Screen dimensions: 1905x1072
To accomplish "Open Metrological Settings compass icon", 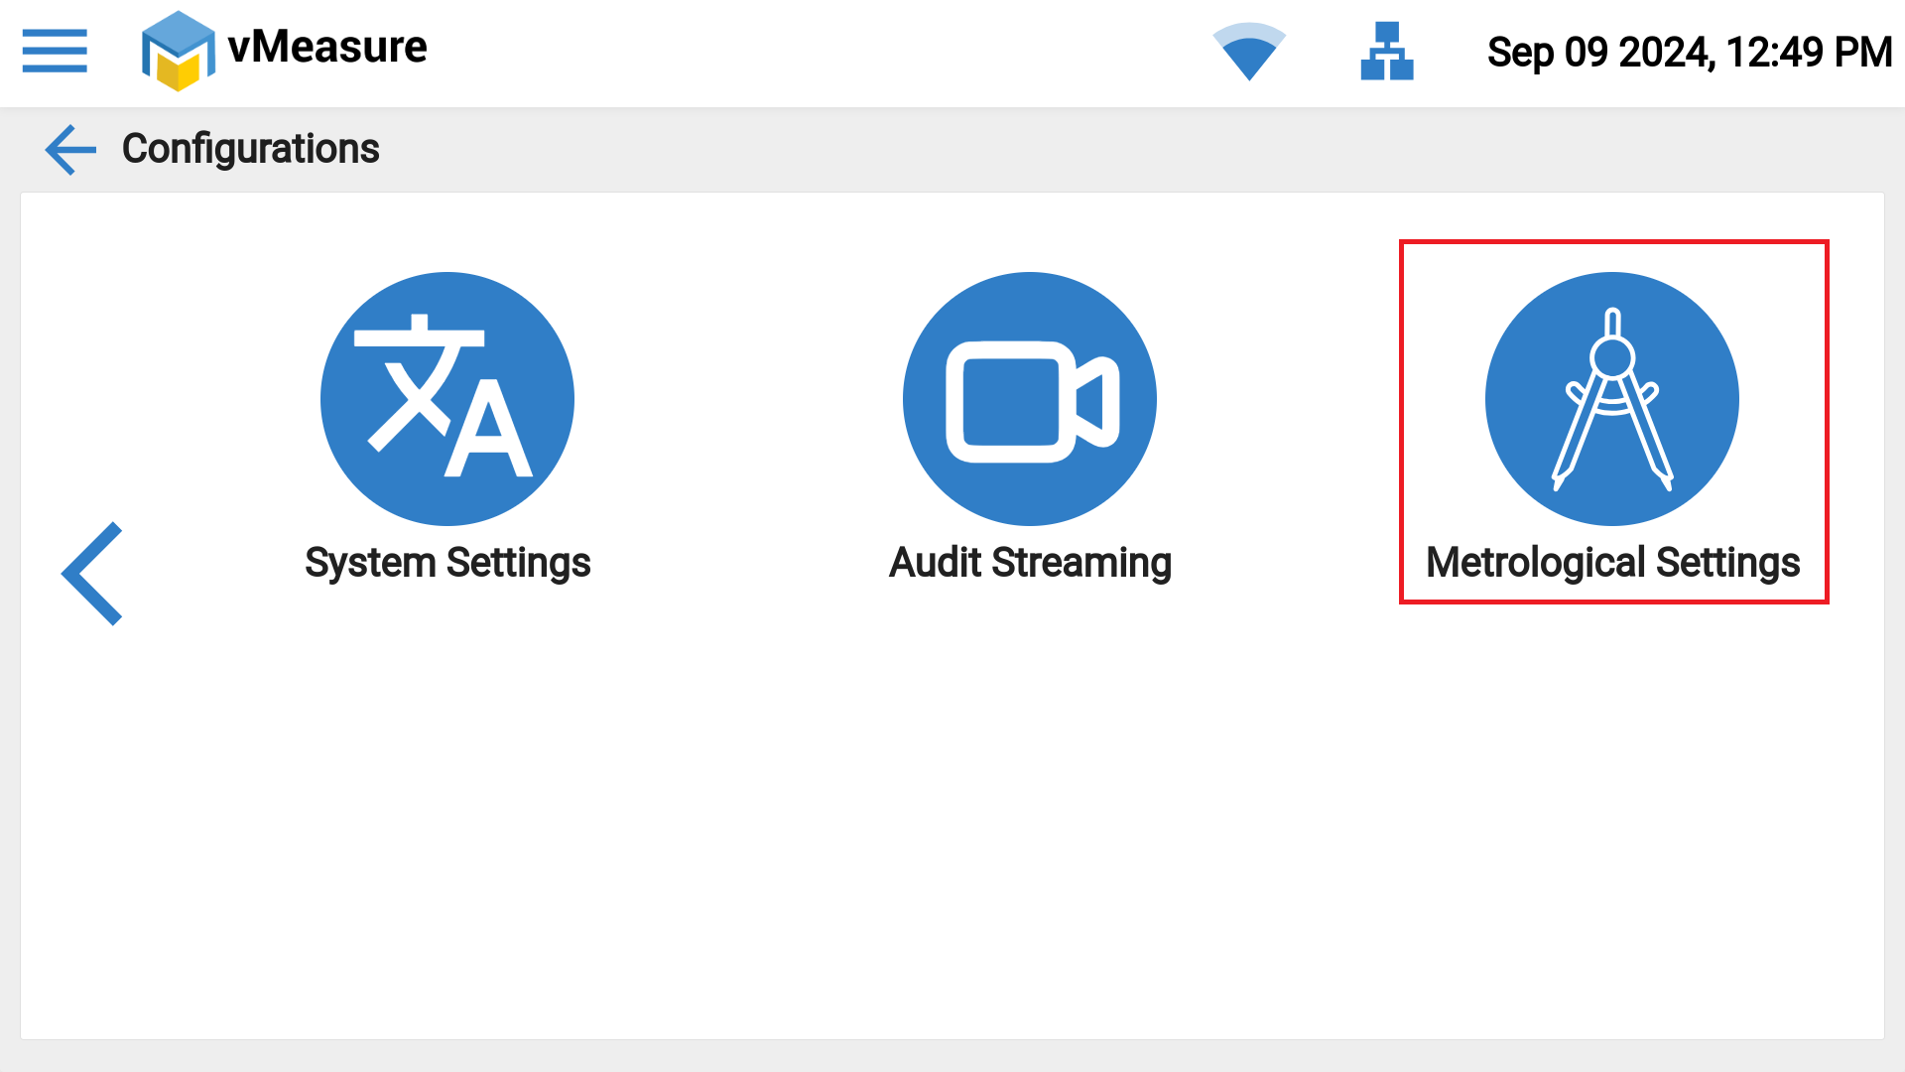I will pyautogui.click(x=1611, y=399).
